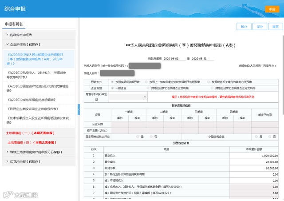
Task: Click the vertical scrollbar on the right
Action: pyautogui.click(x=283, y=75)
